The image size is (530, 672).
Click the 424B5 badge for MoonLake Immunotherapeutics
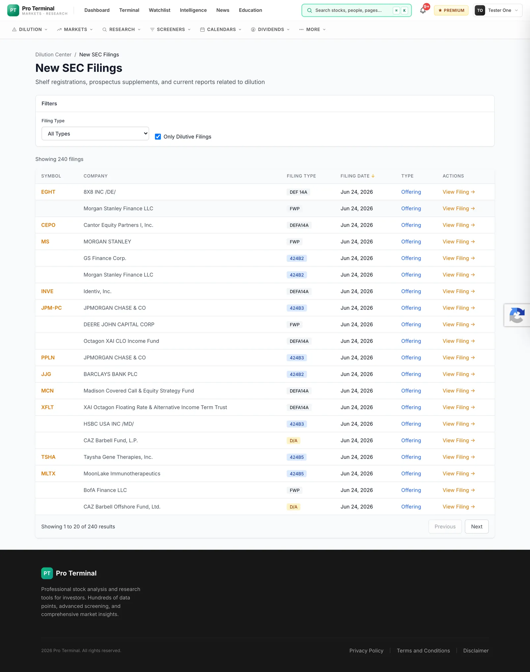coord(297,474)
